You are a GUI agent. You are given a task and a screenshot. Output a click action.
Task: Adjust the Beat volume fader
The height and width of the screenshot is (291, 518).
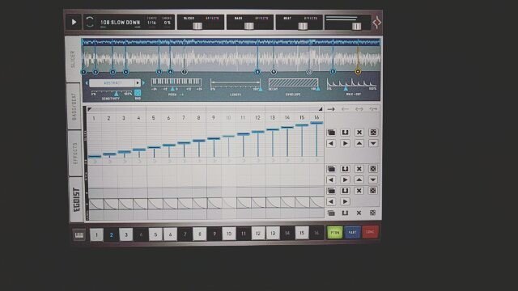coord(303,26)
